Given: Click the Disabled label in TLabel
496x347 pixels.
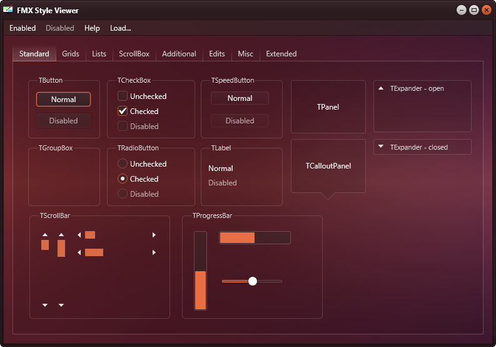Looking at the screenshot, I should coord(223,182).
